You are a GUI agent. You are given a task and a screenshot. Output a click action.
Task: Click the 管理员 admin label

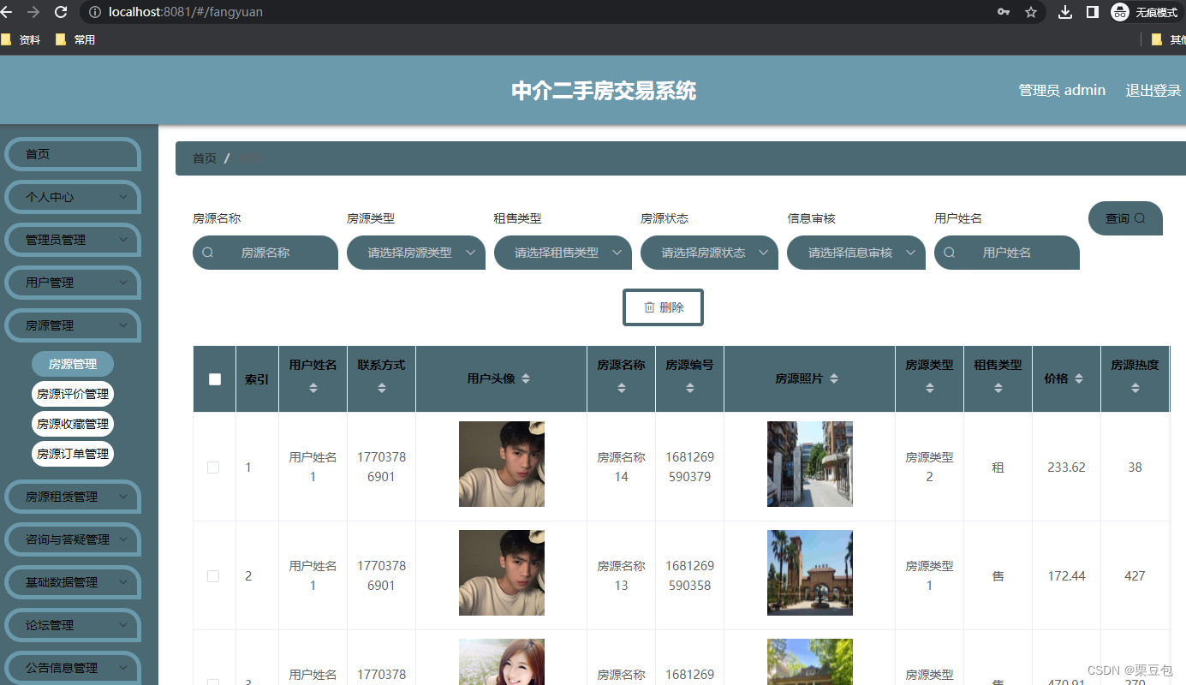[x=1062, y=91]
